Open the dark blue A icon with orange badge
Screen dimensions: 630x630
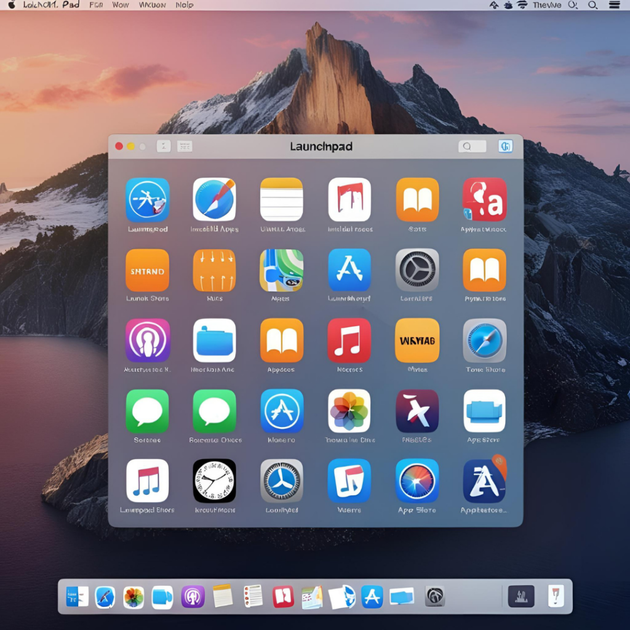pos(485,480)
